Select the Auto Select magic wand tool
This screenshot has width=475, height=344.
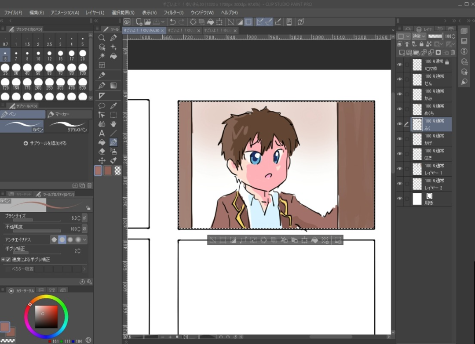(102, 56)
